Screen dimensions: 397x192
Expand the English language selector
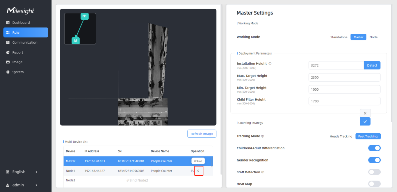(22, 172)
